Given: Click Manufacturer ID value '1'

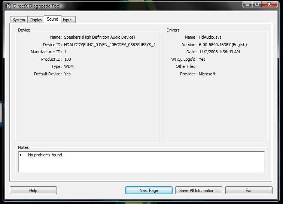Looking at the screenshot, I should (x=66, y=52).
